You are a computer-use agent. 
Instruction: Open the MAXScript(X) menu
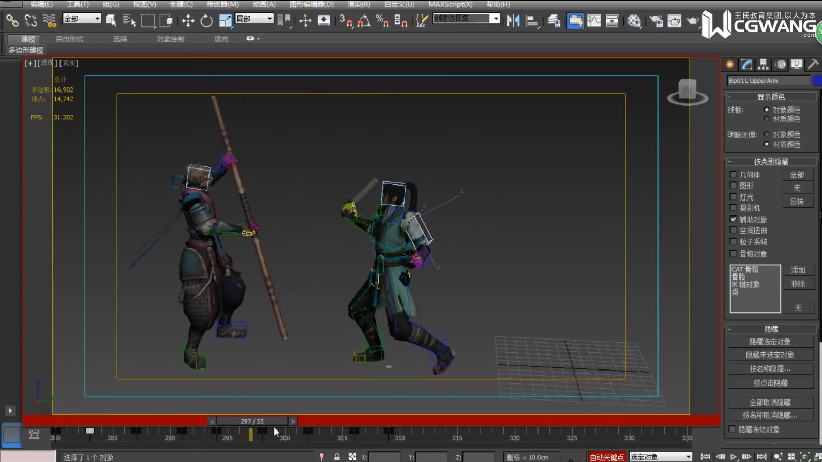(451, 4)
